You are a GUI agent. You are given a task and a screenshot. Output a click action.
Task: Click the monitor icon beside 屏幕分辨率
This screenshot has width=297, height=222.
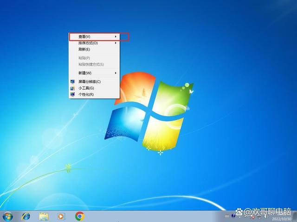(72, 82)
